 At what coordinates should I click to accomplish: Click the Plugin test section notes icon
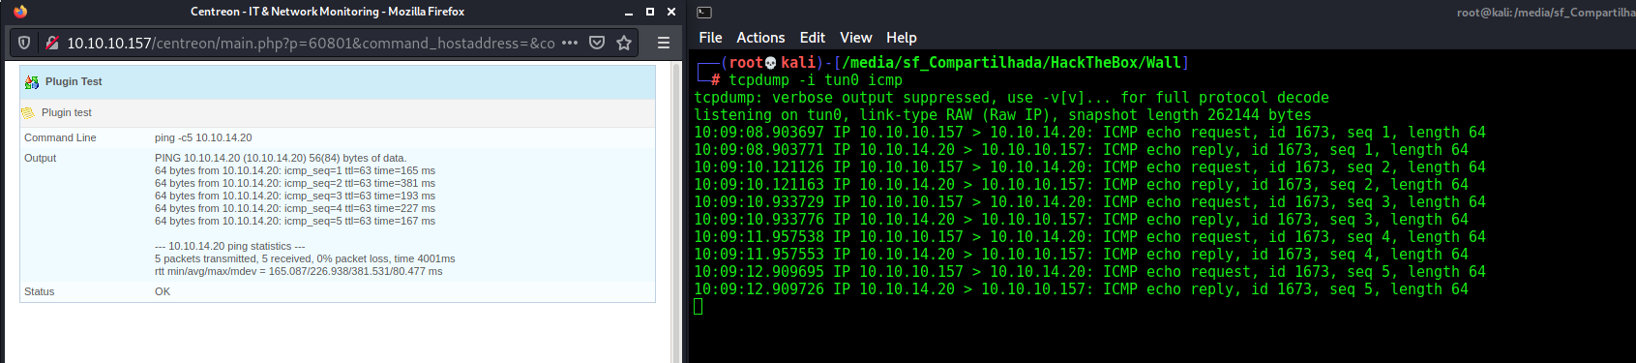click(x=28, y=113)
